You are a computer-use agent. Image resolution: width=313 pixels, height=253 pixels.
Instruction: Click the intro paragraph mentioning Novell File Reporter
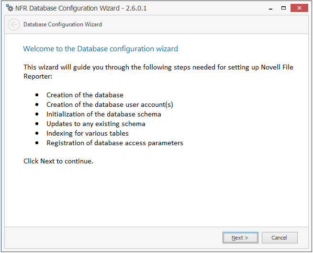(x=158, y=71)
